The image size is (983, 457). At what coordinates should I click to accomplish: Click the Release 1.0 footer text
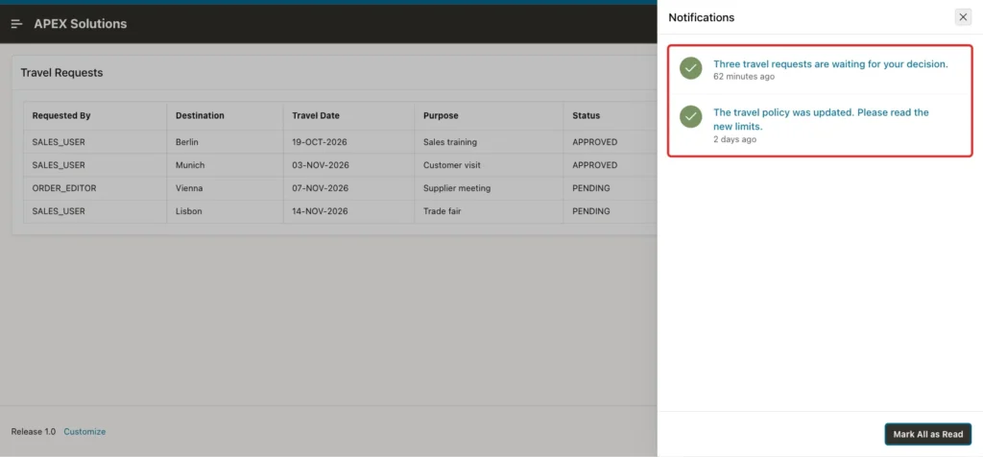(x=34, y=431)
